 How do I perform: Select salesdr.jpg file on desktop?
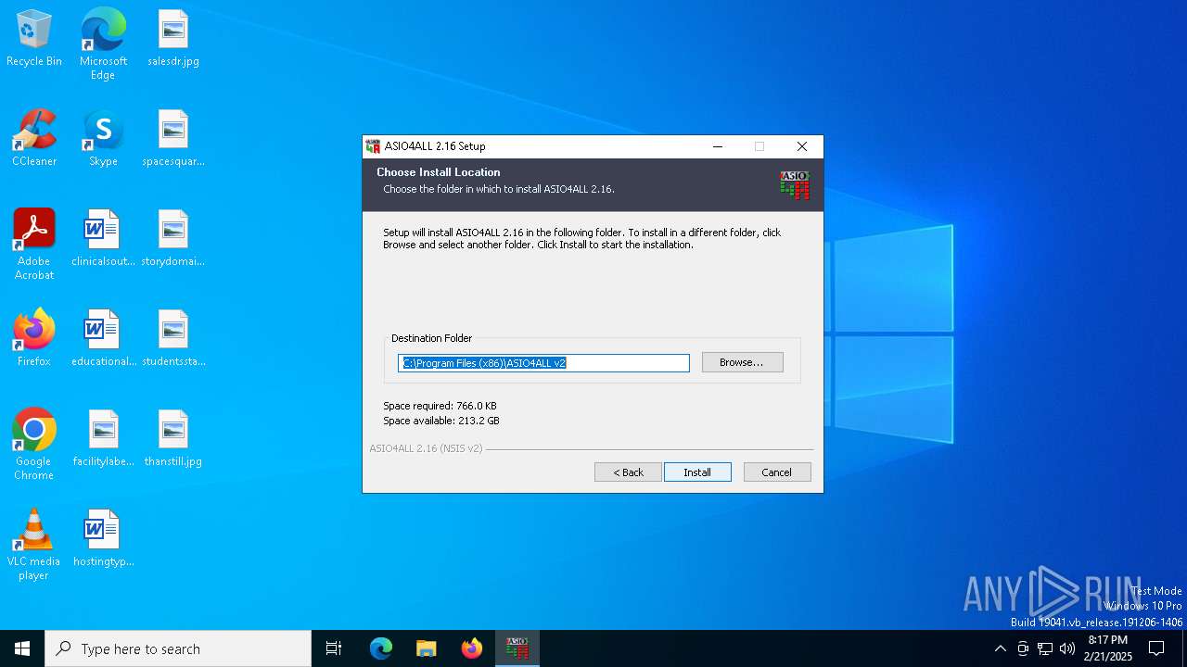173,39
